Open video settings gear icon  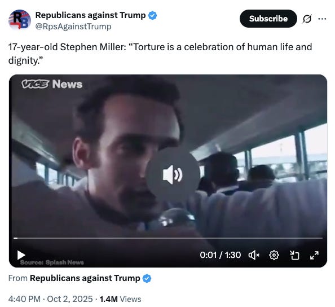point(274,255)
